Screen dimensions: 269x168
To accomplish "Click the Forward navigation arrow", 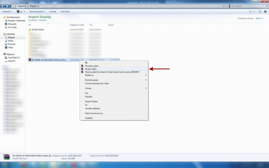I will [x=7, y=6].
